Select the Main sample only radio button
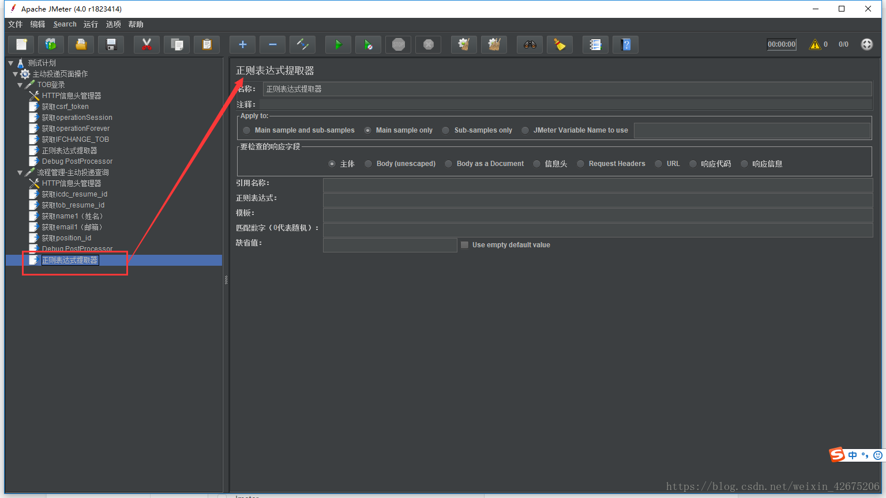This screenshot has width=886, height=498. [367, 130]
